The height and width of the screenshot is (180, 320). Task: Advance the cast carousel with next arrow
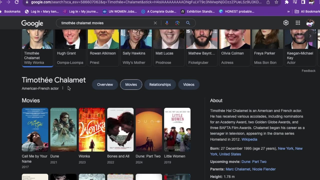click(x=310, y=36)
